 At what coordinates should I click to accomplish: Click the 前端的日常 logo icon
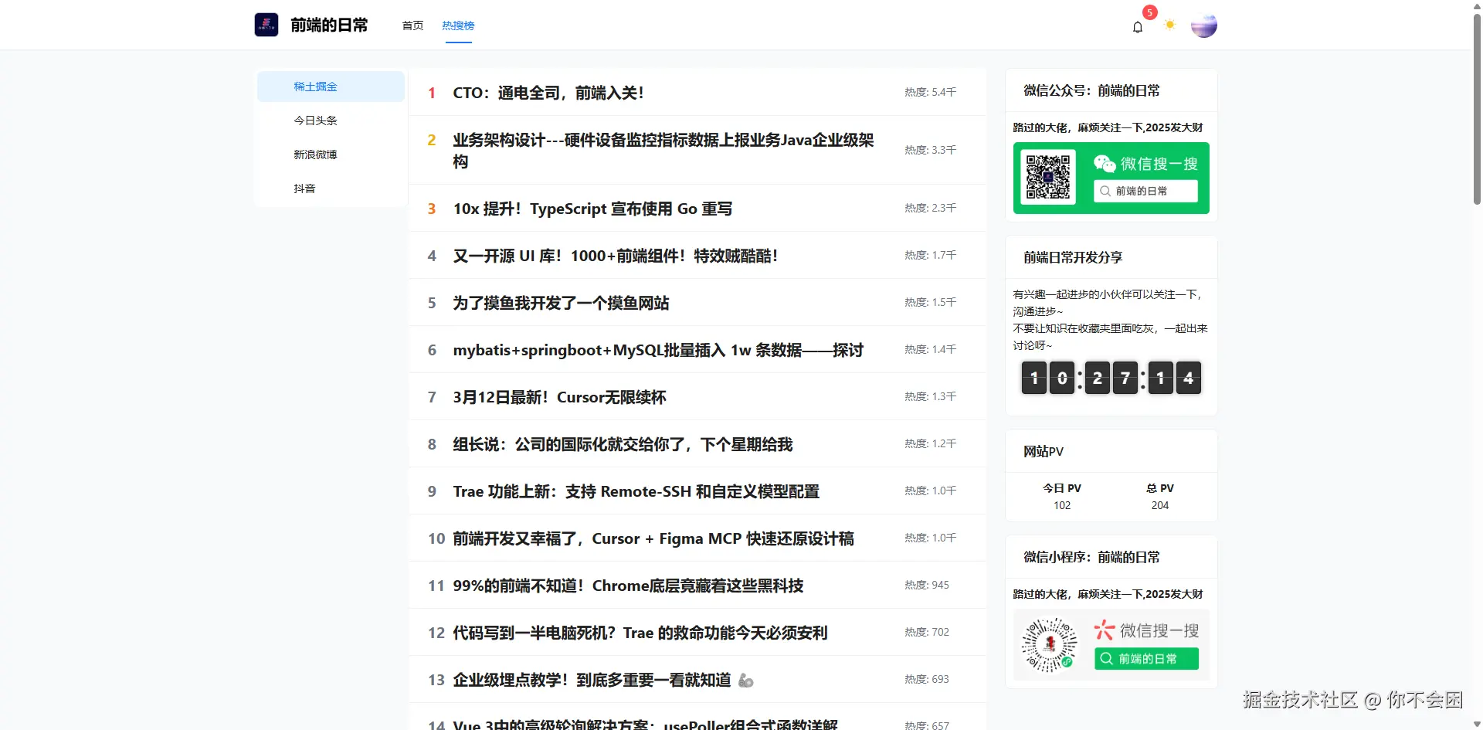pos(266,24)
